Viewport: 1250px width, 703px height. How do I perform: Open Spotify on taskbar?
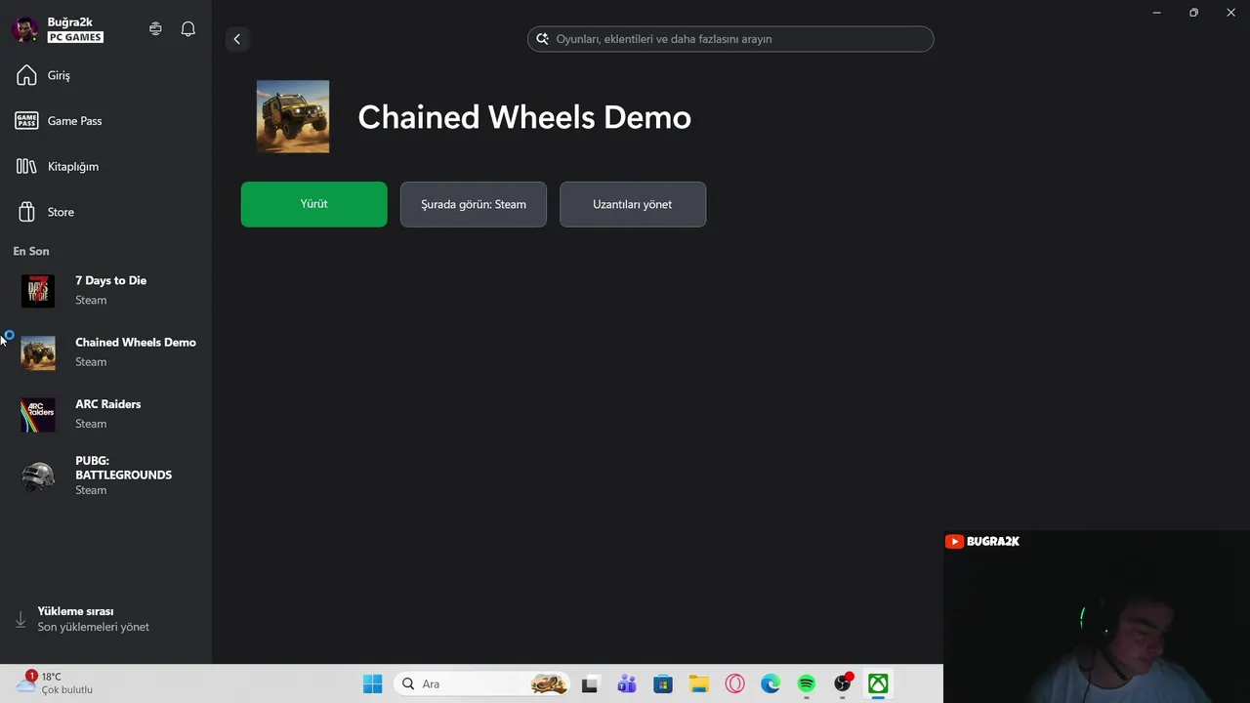pos(806,683)
